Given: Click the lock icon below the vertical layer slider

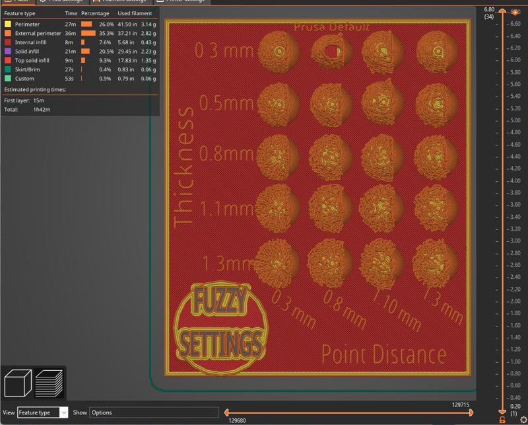Looking at the screenshot, I should coord(502,420).
